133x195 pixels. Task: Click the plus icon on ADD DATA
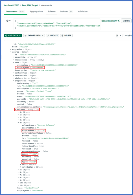[x=6, y=36]
